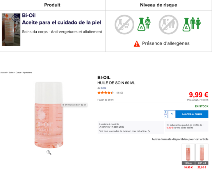
Task: Select the 200 ml format thumbnail
Action: click(x=202, y=154)
